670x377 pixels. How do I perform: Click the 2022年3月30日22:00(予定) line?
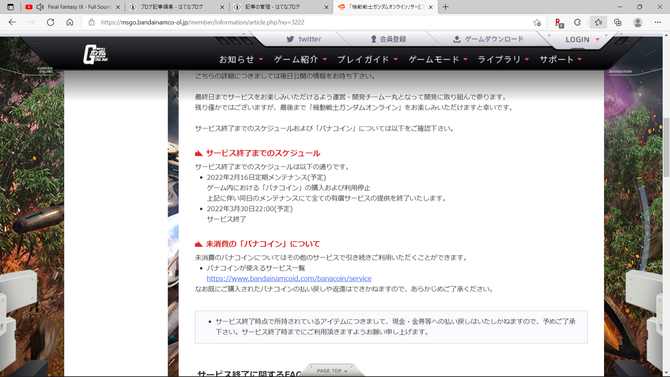coord(250,208)
